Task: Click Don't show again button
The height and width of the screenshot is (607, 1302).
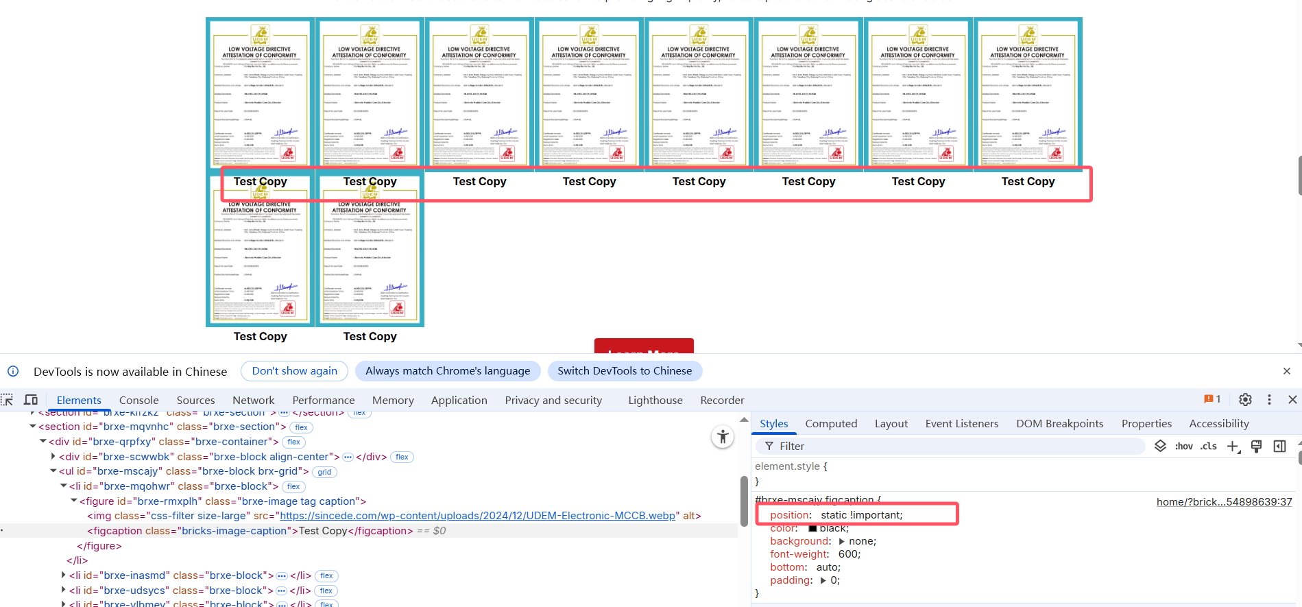Action: (294, 371)
